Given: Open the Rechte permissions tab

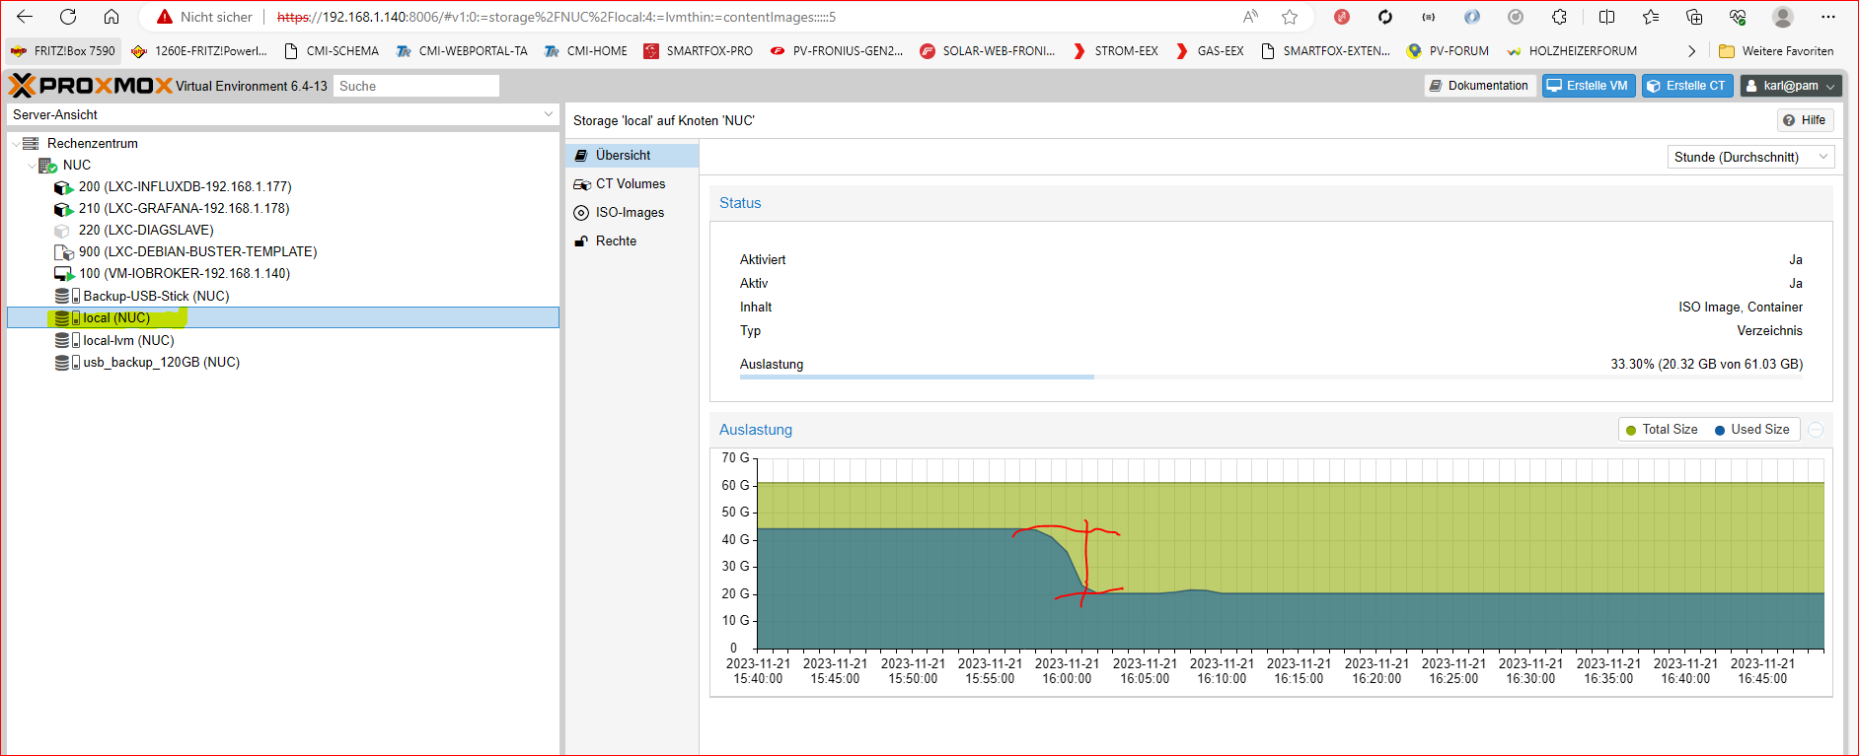Looking at the screenshot, I should click(x=632, y=241).
